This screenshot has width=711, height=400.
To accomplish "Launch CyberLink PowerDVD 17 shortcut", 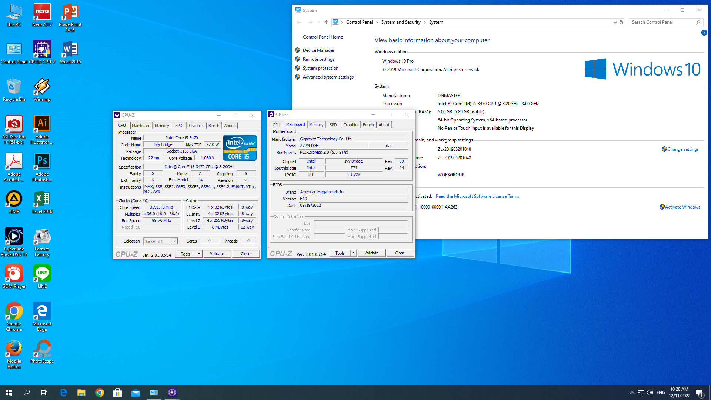I will pyautogui.click(x=14, y=242).
